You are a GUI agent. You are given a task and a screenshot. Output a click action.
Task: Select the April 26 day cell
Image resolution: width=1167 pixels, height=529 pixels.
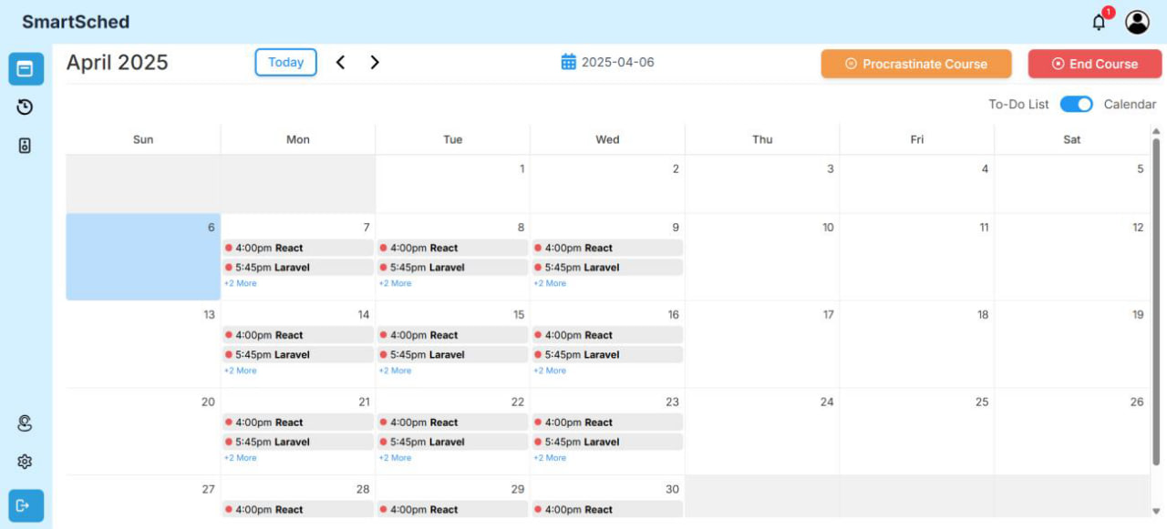coord(1072,432)
